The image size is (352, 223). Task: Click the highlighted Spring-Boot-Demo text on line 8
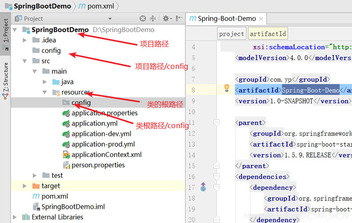point(311,90)
